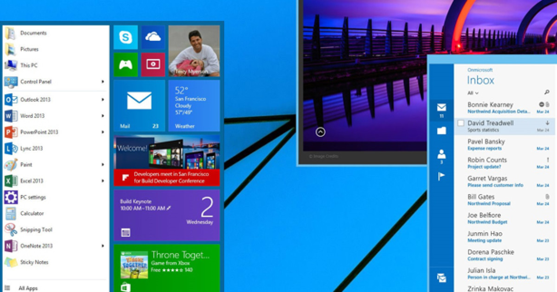Click the Snipping Tool scissors icon

point(11,230)
